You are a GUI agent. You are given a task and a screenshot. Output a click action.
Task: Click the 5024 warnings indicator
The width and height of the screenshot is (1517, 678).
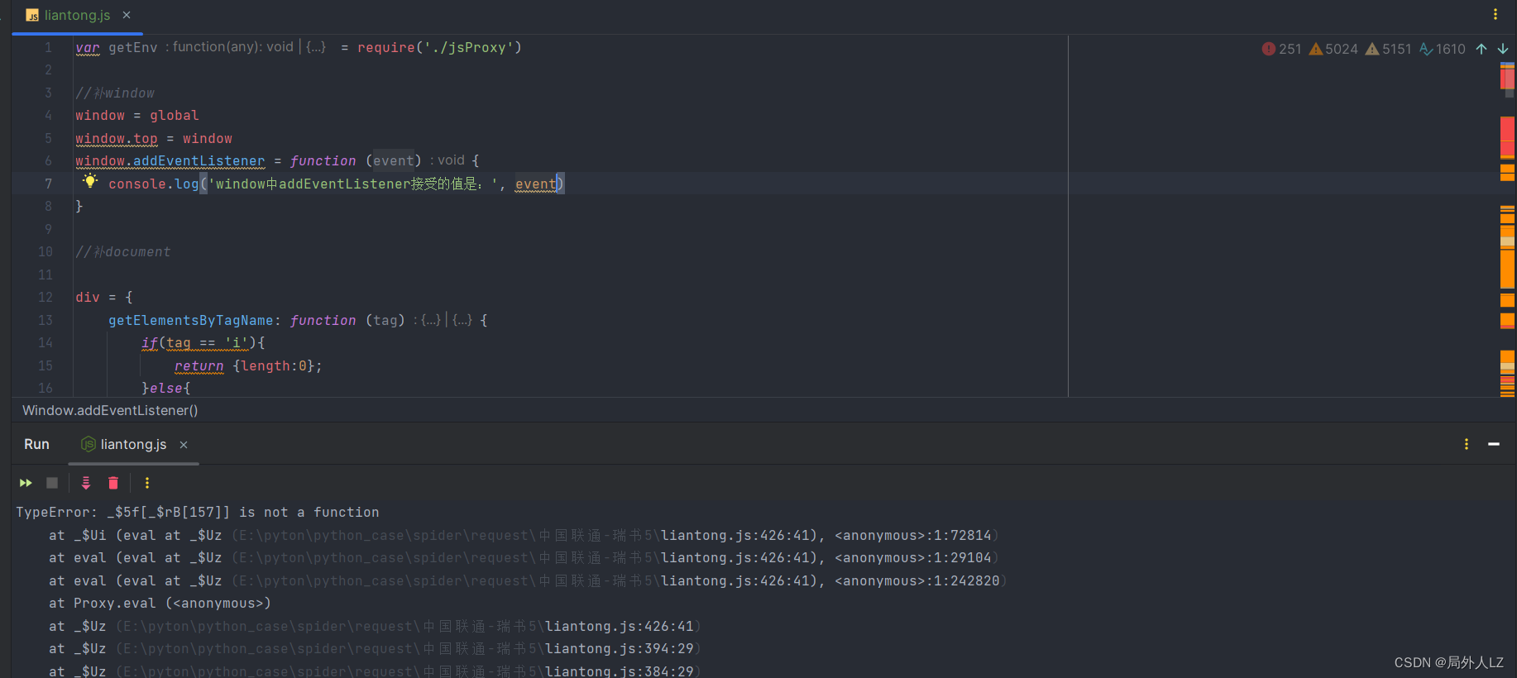[1333, 49]
